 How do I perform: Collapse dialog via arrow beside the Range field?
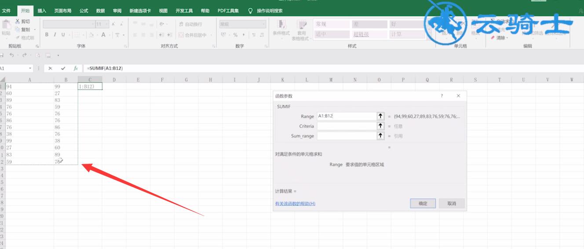[x=380, y=116]
